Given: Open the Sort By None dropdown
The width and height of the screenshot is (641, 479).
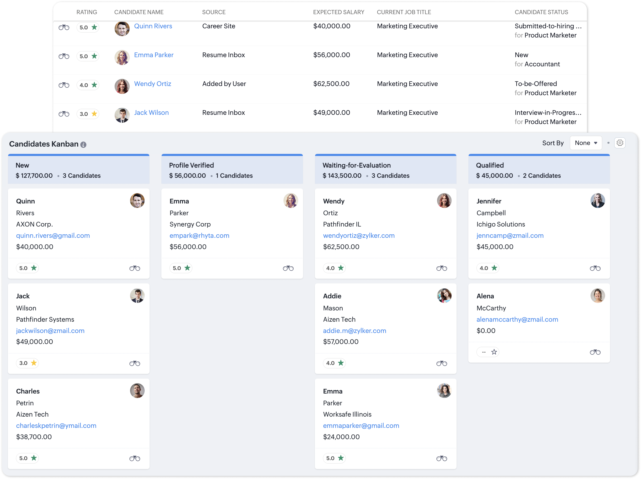Looking at the screenshot, I should (x=585, y=143).
